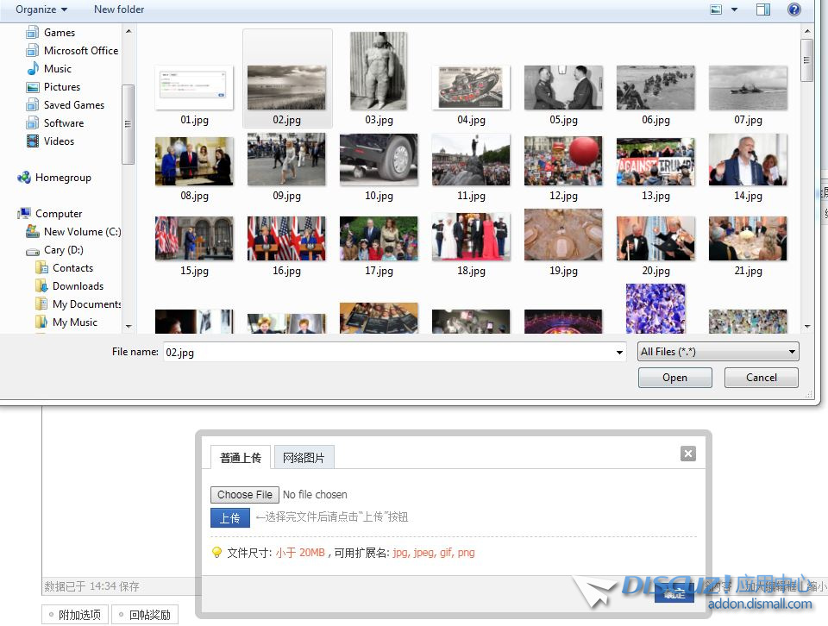Click the Help question mark icon
Image resolution: width=828 pixels, height=626 pixels.
pyautogui.click(x=793, y=9)
